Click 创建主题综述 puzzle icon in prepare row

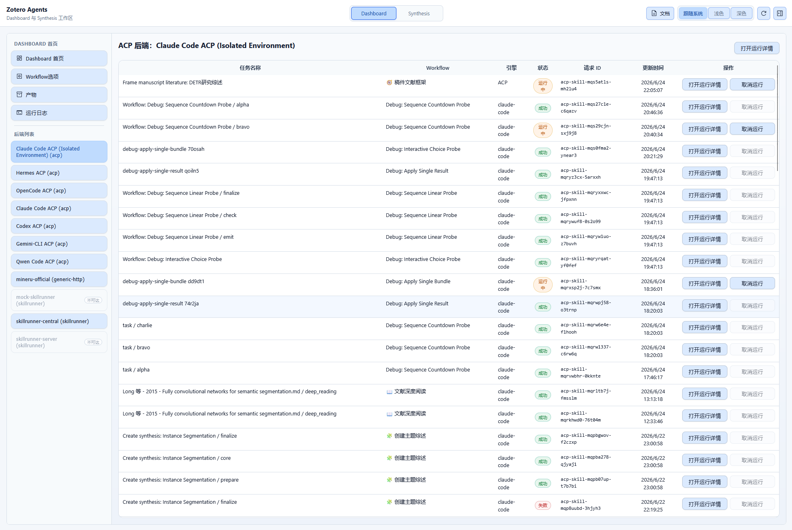pyautogui.click(x=390, y=480)
